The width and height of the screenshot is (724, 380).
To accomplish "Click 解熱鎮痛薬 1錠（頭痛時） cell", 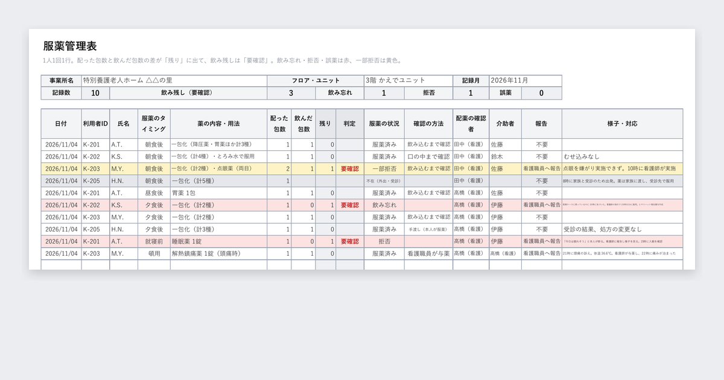I will point(219,254).
